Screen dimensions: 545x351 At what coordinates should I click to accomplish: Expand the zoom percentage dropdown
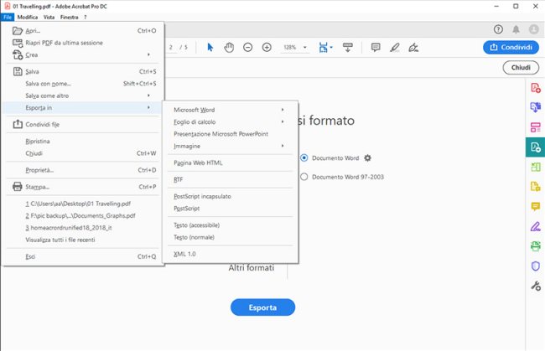[305, 47]
